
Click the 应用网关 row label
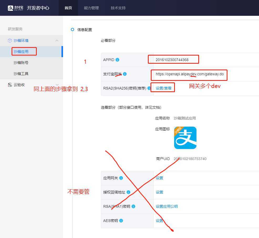[110, 178]
